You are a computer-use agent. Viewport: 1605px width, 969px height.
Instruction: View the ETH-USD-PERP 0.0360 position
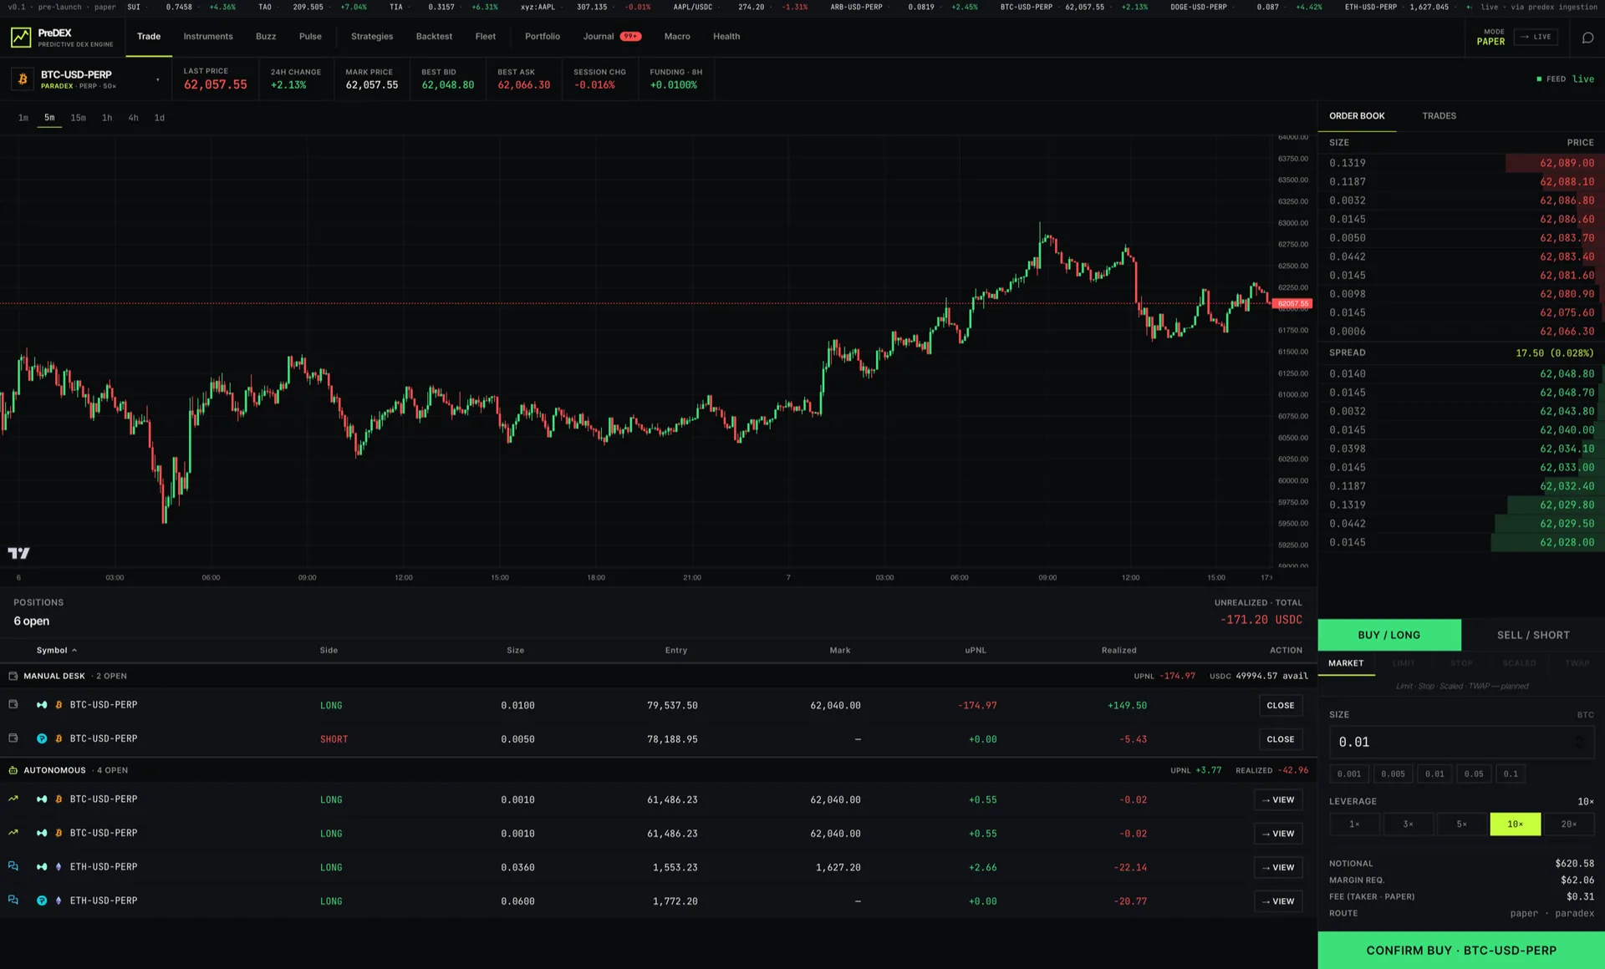[x=1278, y=867]
